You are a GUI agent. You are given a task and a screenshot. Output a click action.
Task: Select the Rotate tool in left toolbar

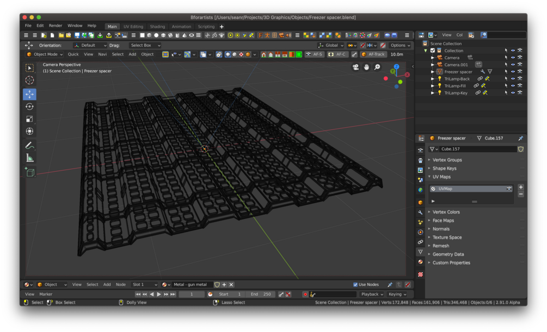(29, 107)
